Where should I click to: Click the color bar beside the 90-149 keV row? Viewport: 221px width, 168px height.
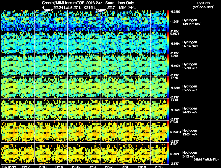tap(168, 43)
